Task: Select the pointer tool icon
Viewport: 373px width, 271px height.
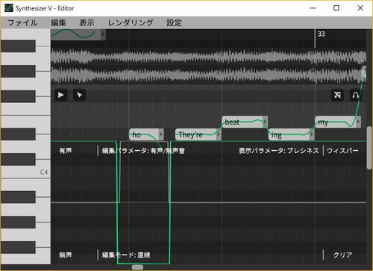Action: (79, 95)
